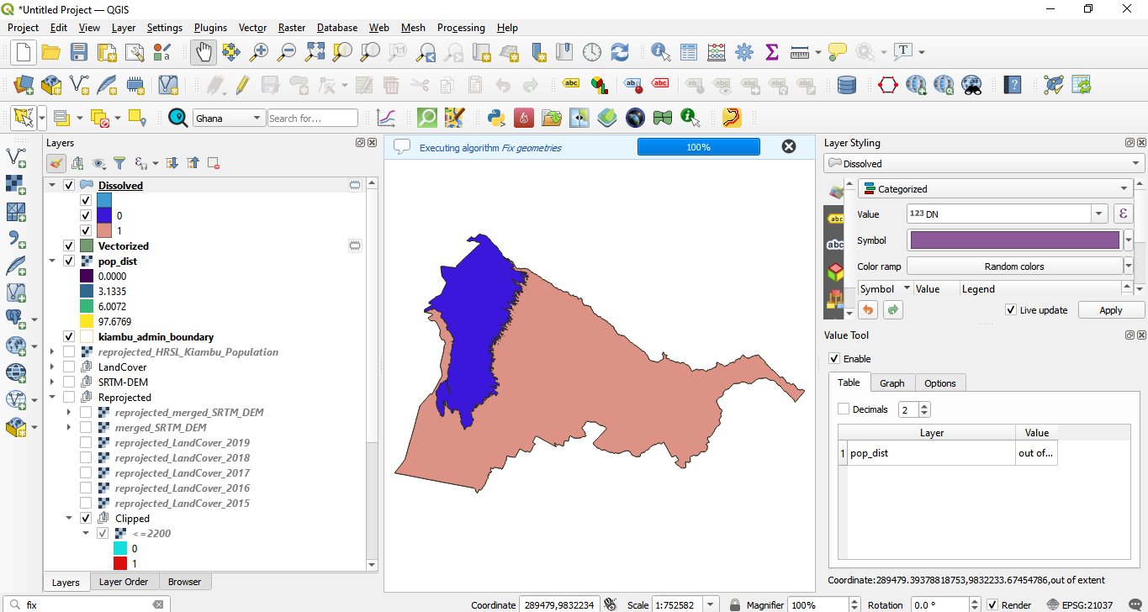Click the Zoom In magnifier tool

click(x=259, y=52)
